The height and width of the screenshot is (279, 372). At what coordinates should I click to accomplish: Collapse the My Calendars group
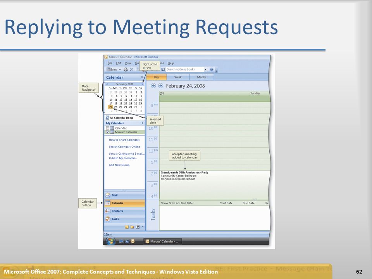coord(142,123)
